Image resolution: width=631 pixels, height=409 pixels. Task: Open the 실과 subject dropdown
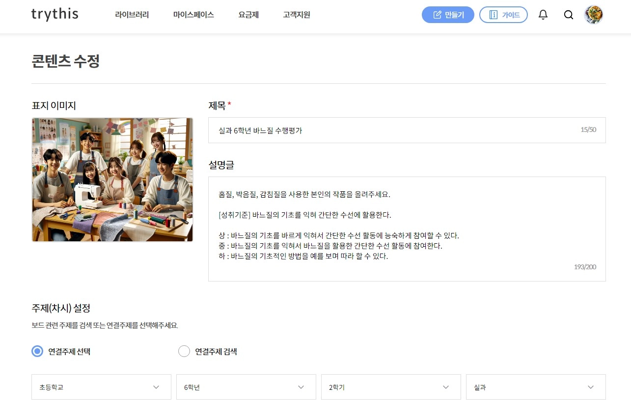pos(536,387)
